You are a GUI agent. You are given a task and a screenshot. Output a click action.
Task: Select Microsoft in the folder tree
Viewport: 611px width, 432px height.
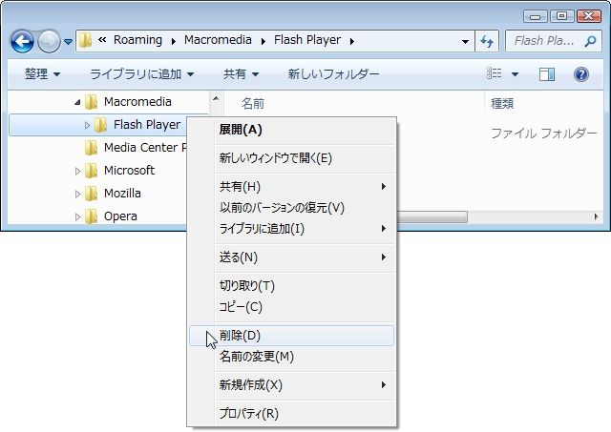coord(129,170)
